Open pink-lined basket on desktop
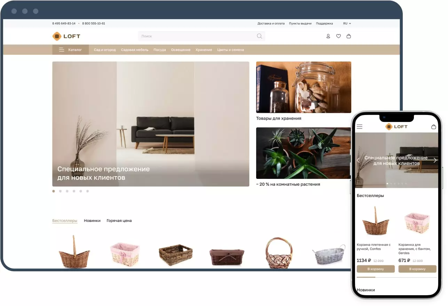448x306 pixels. (125, 255)
